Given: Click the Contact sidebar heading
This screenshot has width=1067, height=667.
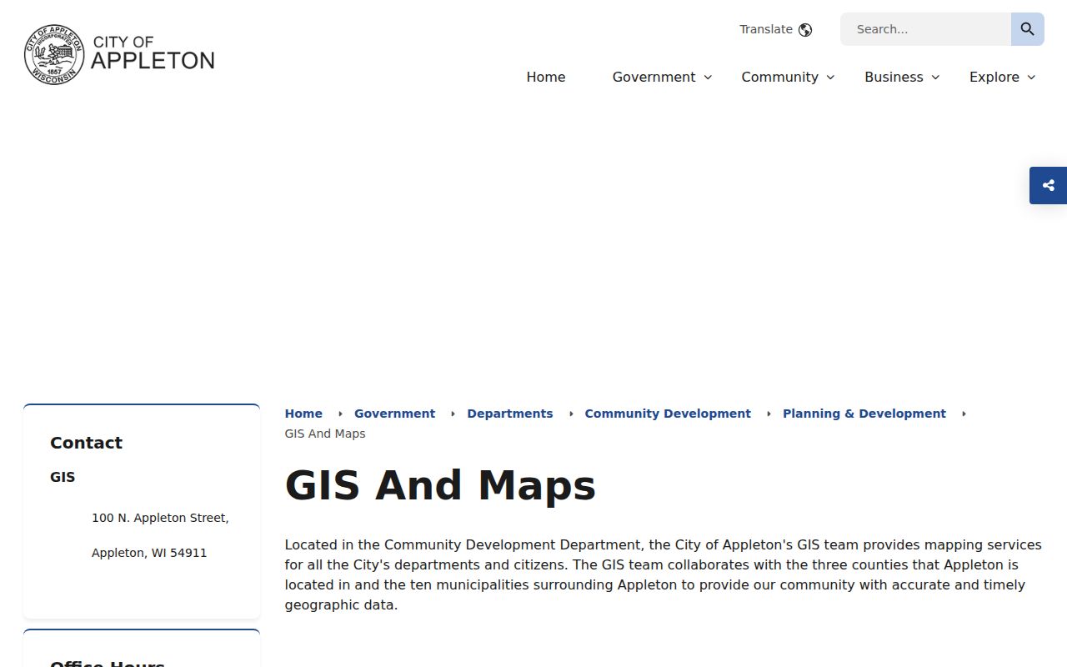Looking at the screenshot, I should 86,443.
